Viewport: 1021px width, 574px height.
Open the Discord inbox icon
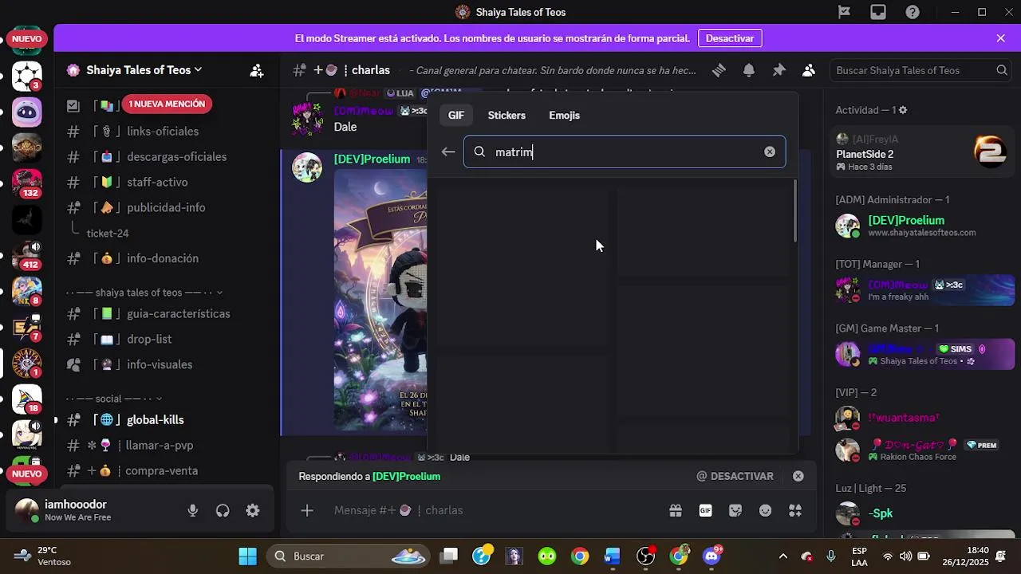(x=878, y=12)
